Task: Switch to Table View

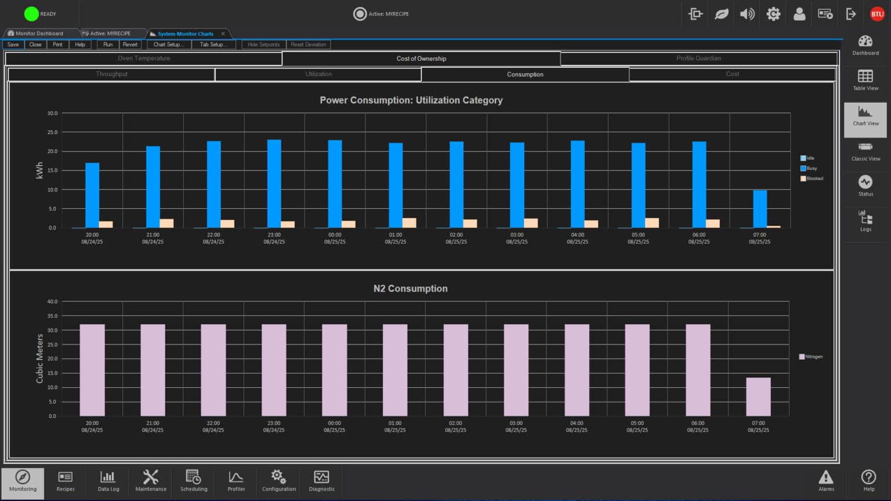Action: [x=865, y=80]
